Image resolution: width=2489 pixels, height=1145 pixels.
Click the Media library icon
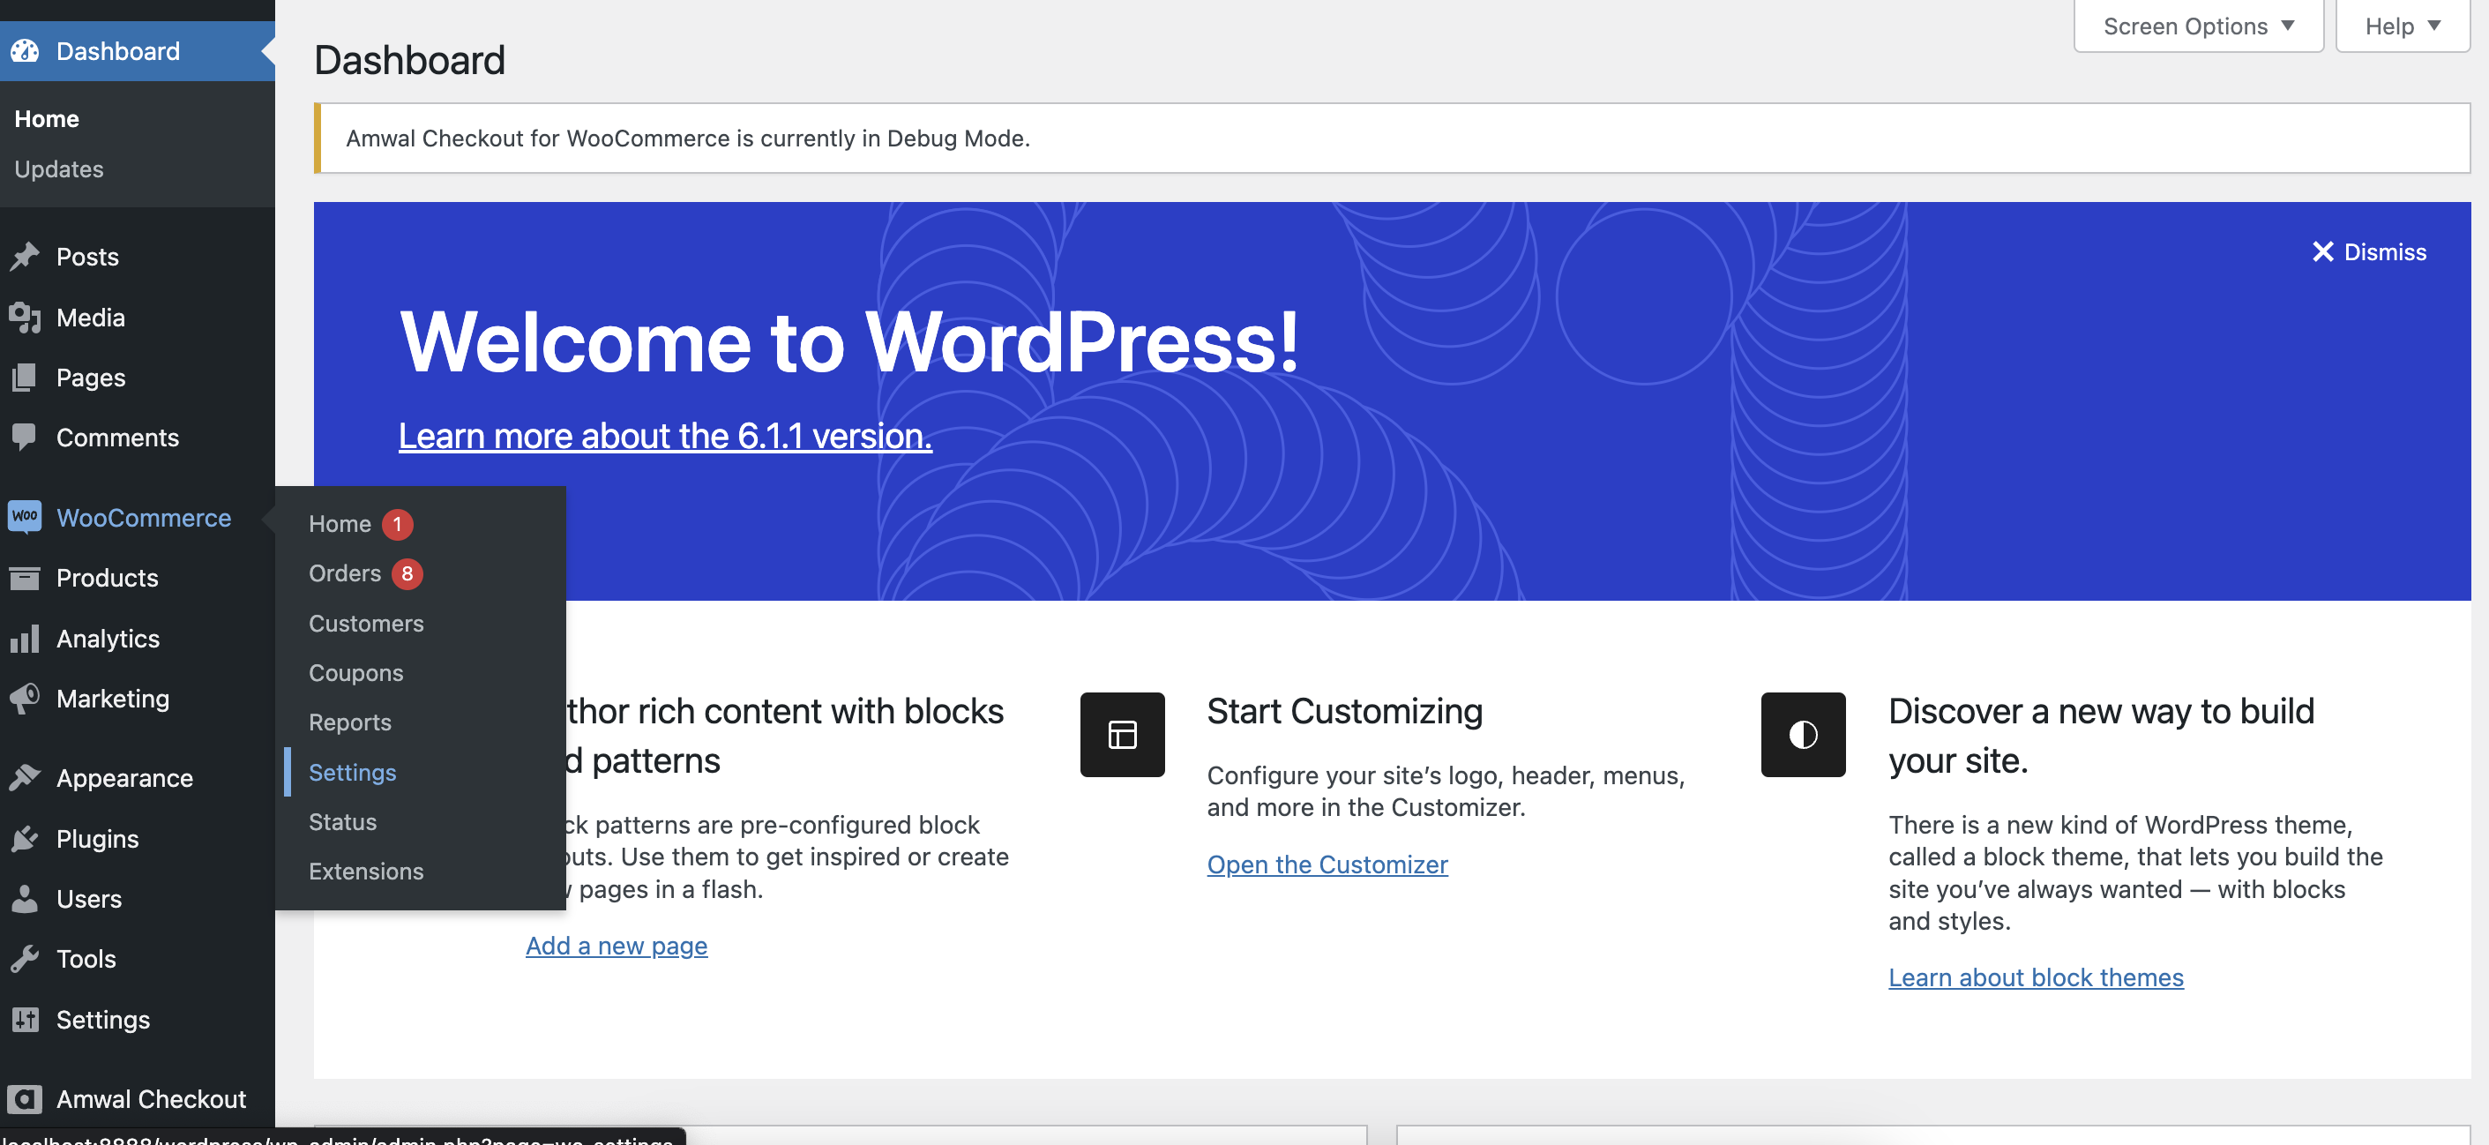25,317
